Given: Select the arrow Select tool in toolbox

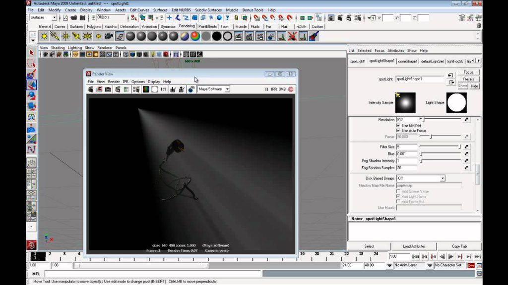Looking at the screenshot, I should (31, 52).
